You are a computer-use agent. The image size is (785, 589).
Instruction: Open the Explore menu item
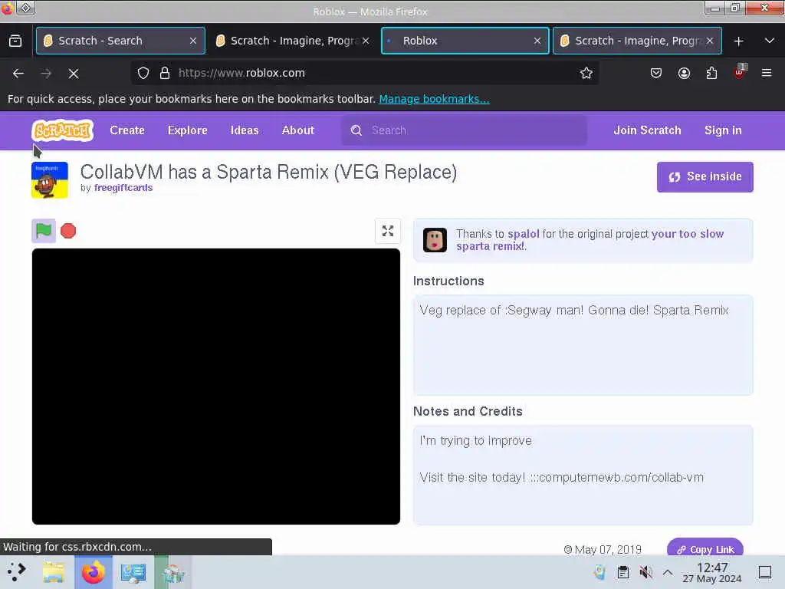(187, 130)
